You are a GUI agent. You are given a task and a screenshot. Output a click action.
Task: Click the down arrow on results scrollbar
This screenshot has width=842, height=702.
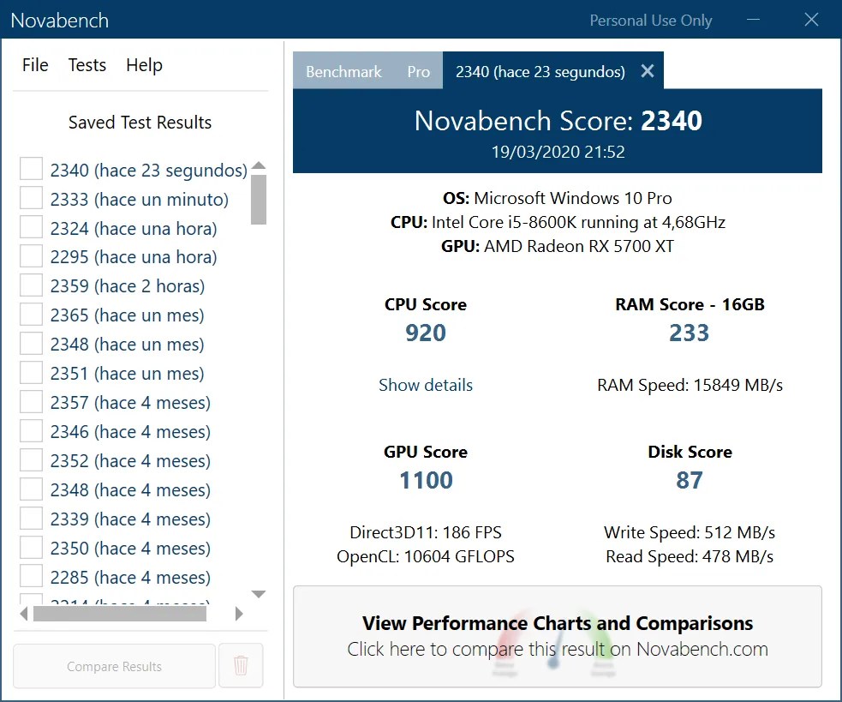(x=259, y=593)
